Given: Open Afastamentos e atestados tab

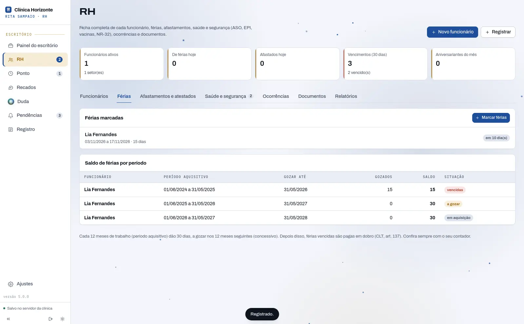Looking at the screenshot, I should pyautogui.click(x=168, y=96).
